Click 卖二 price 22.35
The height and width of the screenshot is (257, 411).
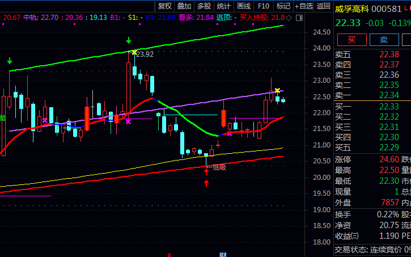pos(389,85)
